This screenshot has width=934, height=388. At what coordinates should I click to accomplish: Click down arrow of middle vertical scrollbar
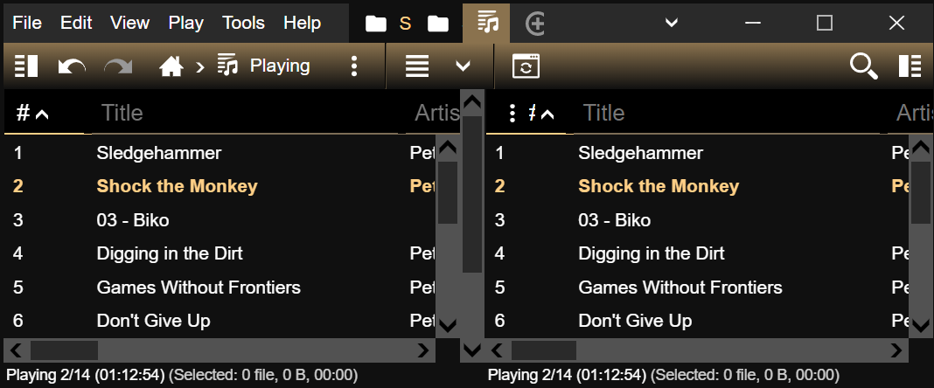[x=472, y=350]
